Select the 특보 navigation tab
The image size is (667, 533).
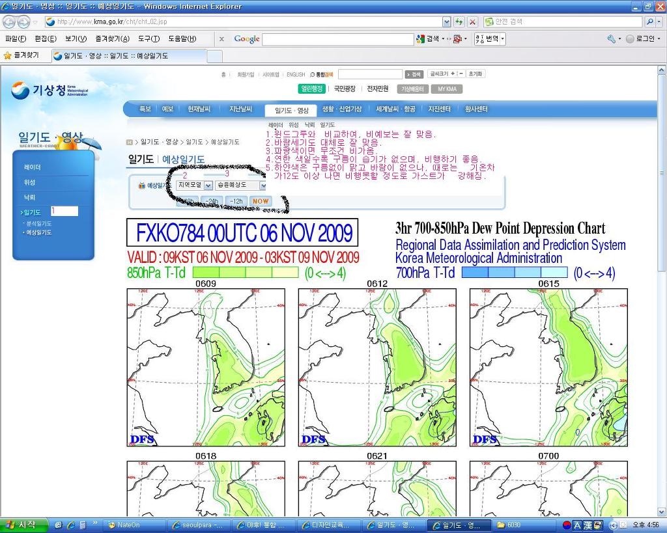coord(145,109)
